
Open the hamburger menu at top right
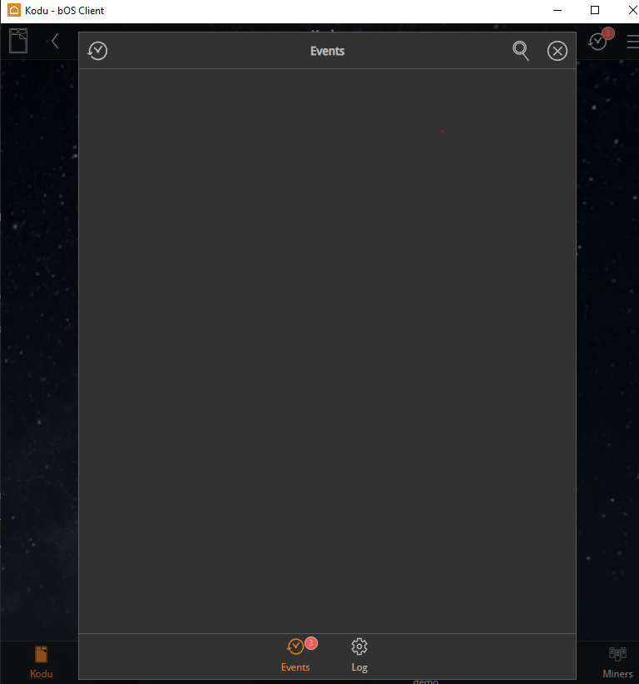tap(632, 41)
